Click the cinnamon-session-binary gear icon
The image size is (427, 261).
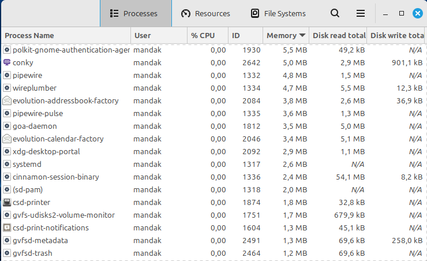[x=7, y=177]
